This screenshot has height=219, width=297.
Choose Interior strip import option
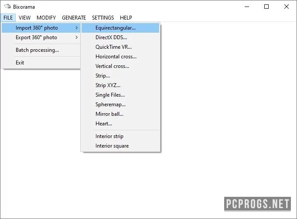(x=120, y=136)
